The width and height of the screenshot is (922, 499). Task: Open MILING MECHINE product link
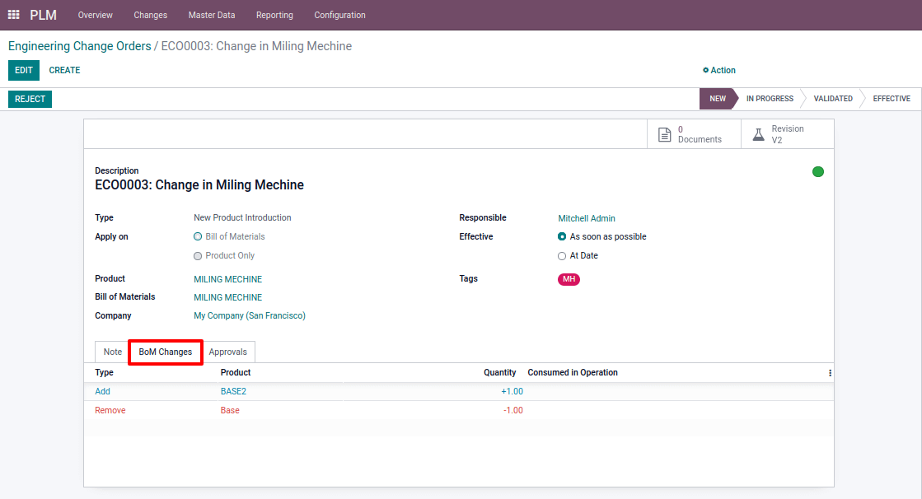pyautogui.click(x=228, y=279)
